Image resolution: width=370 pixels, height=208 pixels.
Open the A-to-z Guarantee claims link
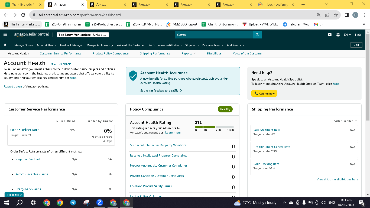click(32, 174)
